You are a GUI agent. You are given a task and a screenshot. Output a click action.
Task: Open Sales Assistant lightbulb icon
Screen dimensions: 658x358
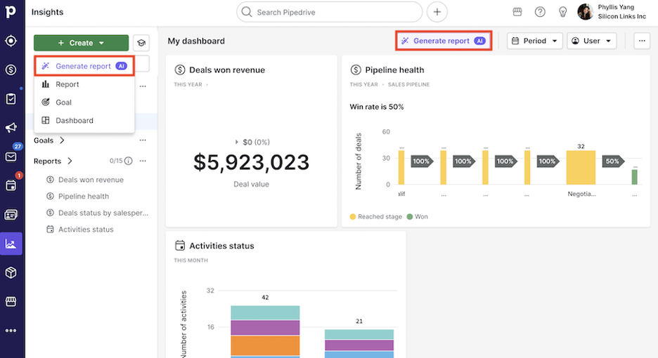[562, 12]
